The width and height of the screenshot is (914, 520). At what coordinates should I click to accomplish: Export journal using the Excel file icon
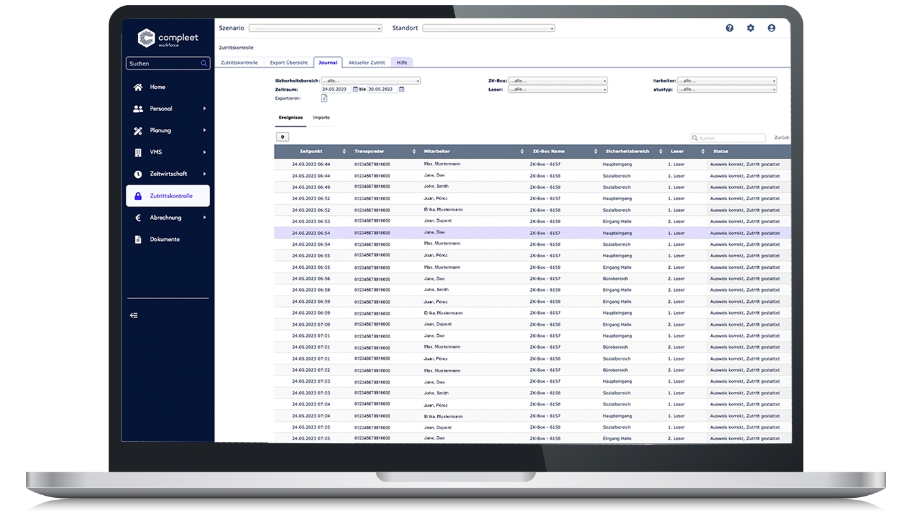pos(324,98)
